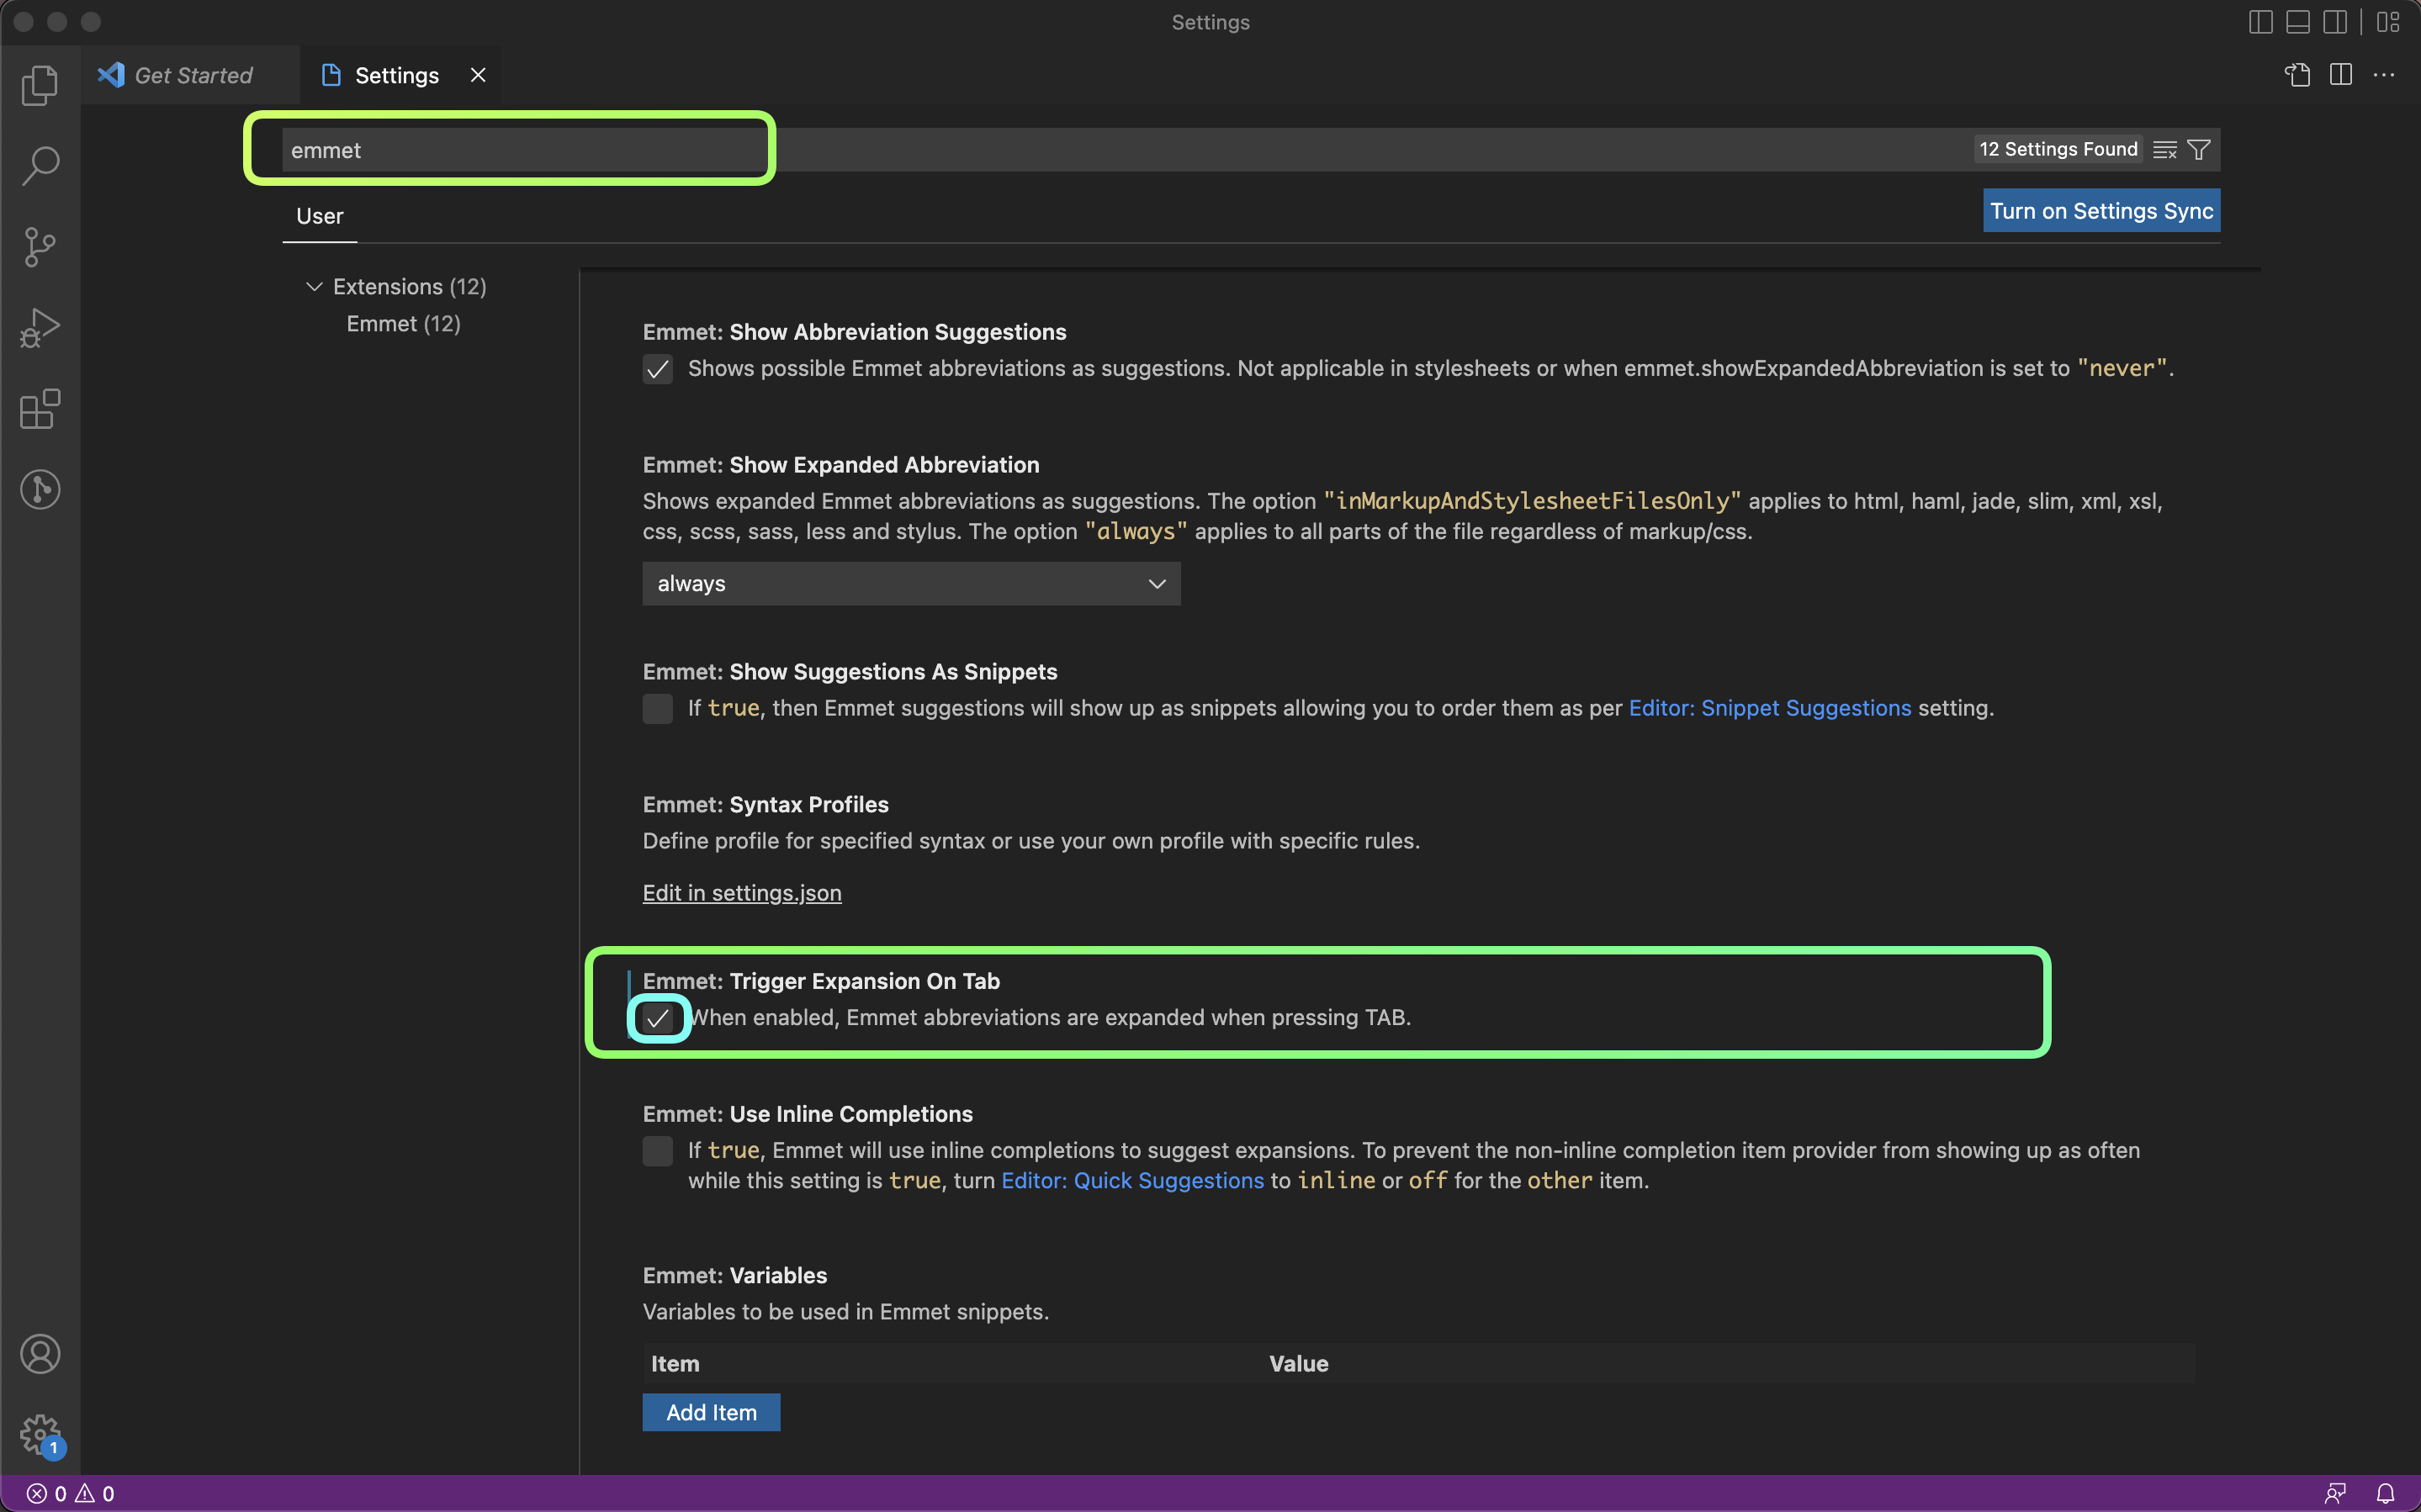2421x1512 pixels.
Task: Open the Source Control view
Action: pyautogui.click(x=40, y=247)
